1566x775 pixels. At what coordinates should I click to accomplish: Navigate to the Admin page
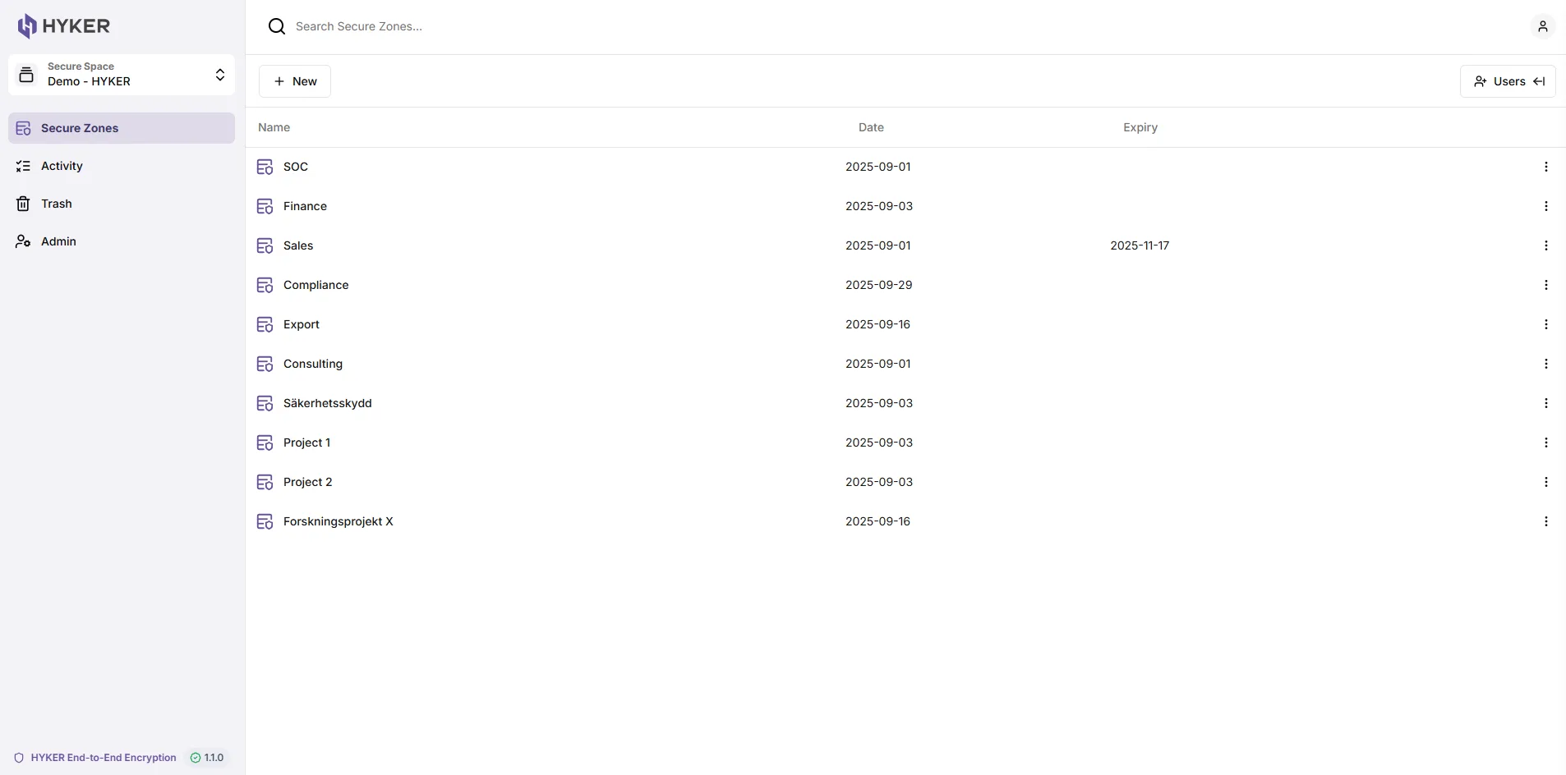point(58,241)
